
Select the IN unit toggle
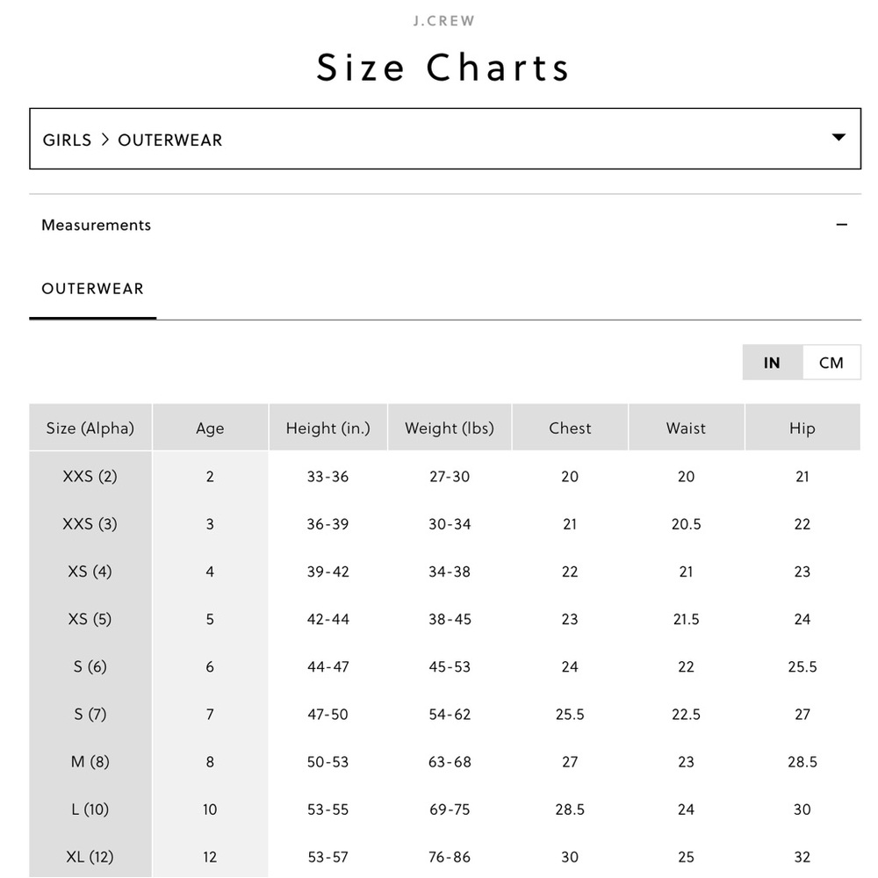[x=772, y=363]
